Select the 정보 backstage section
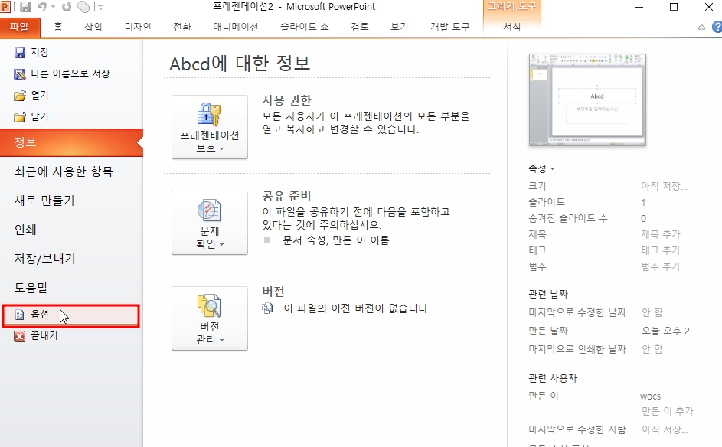The width and height of the screenshot is (722, 447). (71, 142)
